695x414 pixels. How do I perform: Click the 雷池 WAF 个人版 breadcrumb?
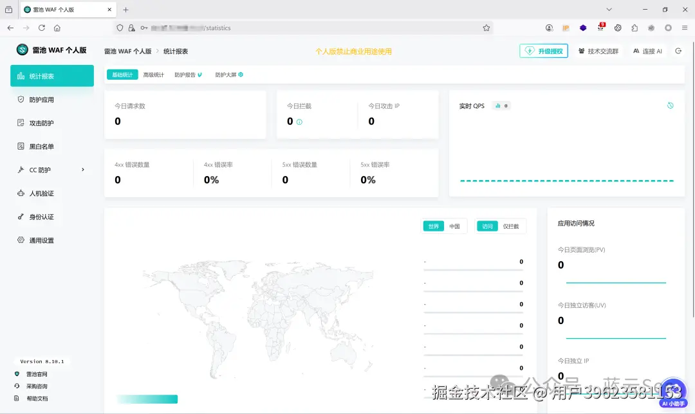(127, 51)
